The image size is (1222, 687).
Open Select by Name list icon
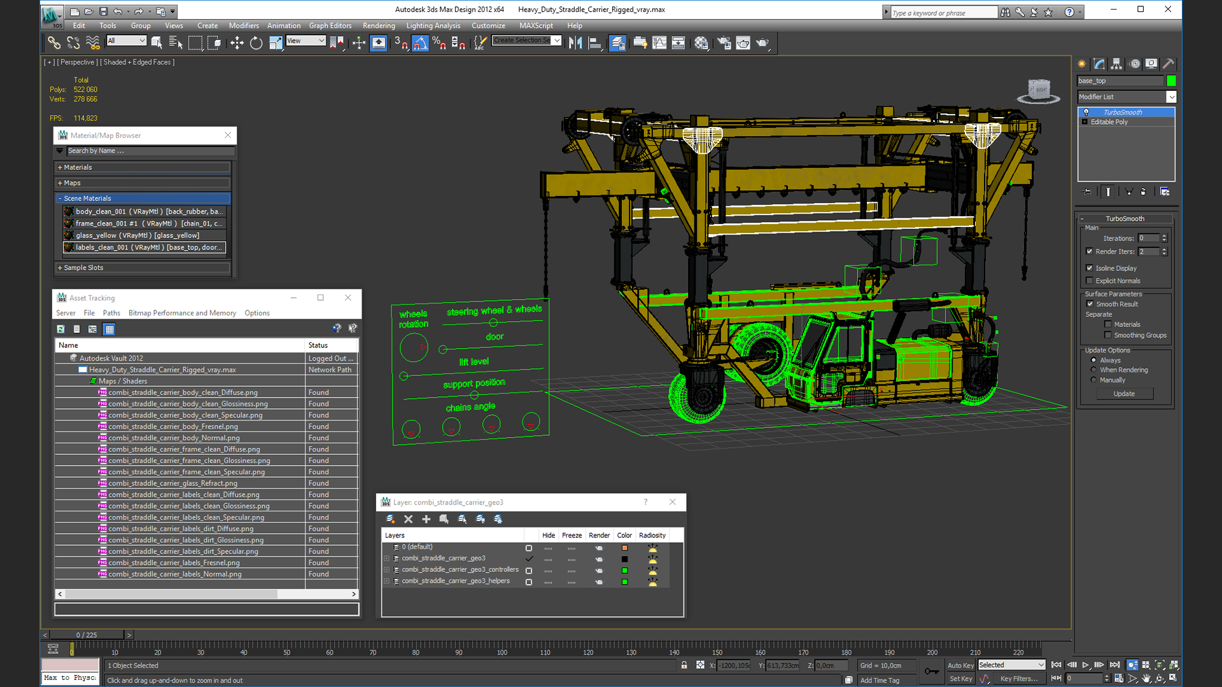click(176, 43)
